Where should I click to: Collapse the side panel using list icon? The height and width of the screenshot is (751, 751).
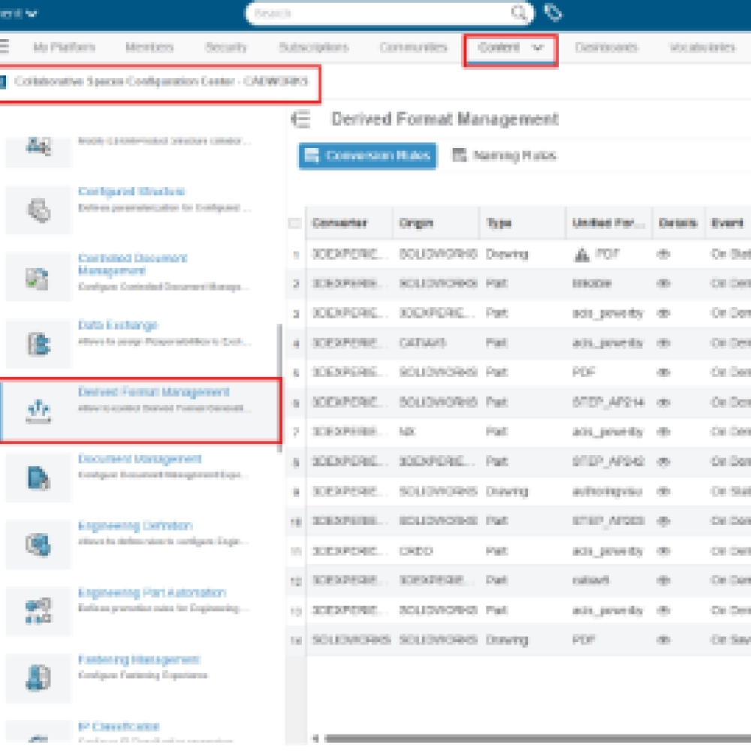pyautogui.click(x=300, y=119)
